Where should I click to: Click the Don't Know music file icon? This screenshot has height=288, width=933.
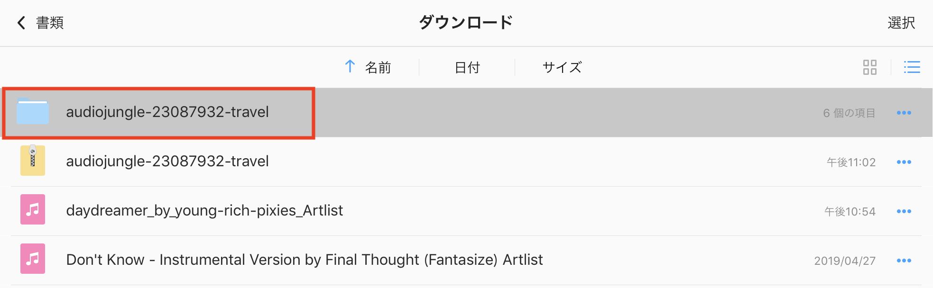(x=33, y=259)
